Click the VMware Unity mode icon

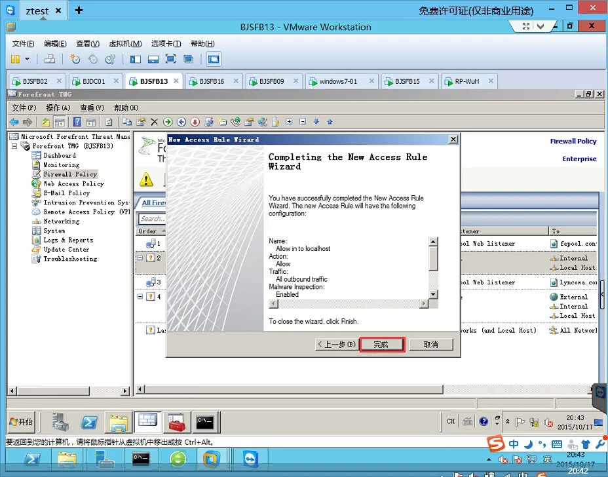(189, 59)
